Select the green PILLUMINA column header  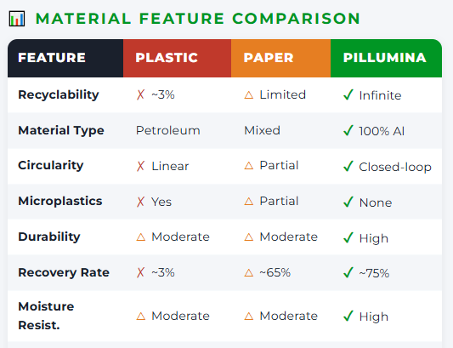click(x=386, y=58)
